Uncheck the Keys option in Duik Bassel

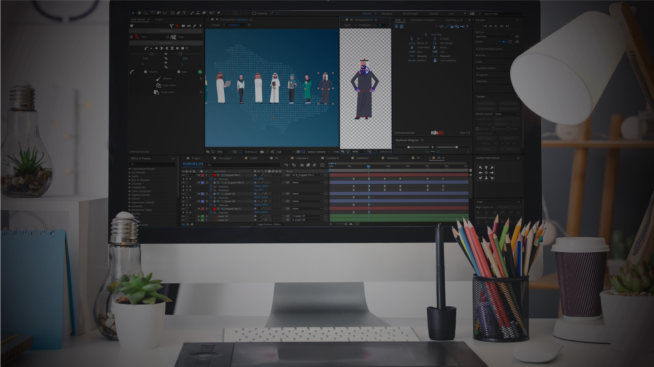131,37
